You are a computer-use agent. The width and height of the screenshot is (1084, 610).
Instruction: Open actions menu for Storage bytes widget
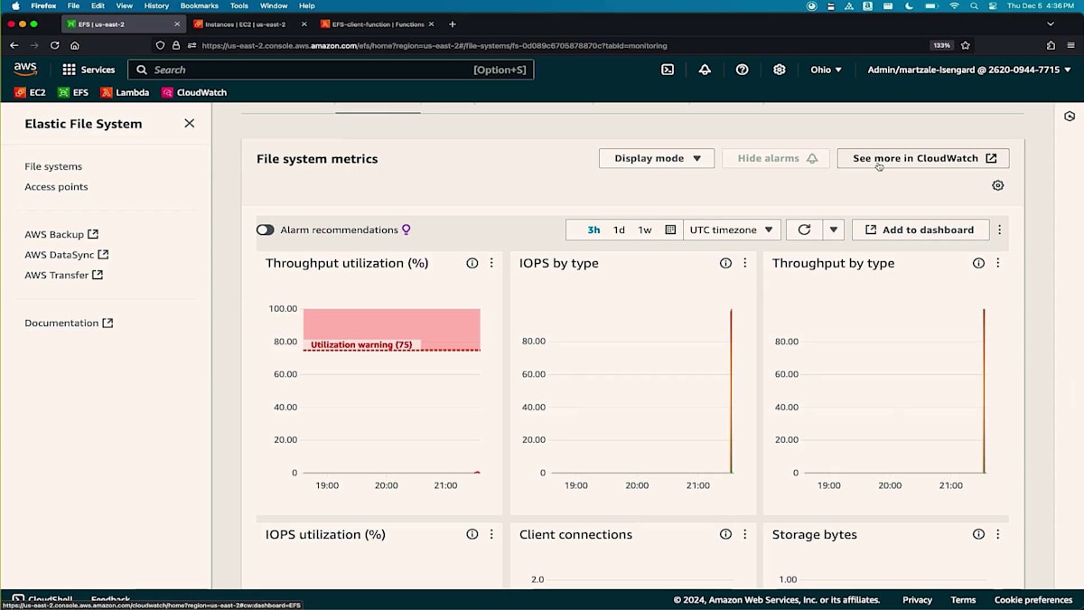click(998, 534)
